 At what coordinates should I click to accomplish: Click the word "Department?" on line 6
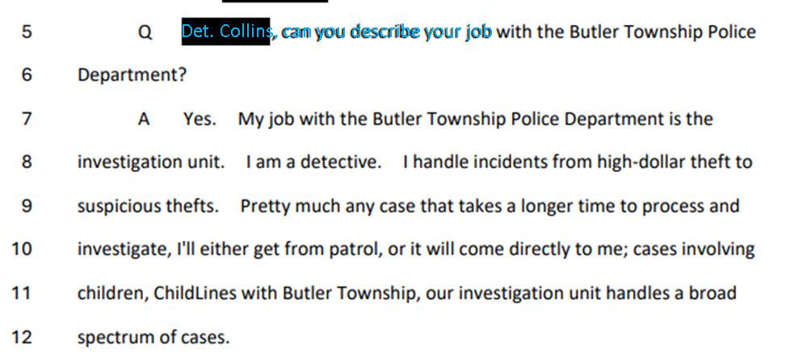click(132, 76)
